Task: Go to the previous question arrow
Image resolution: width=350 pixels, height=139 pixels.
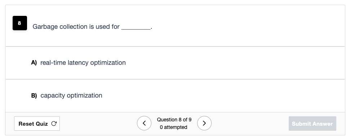Action: [x=144, y=123]
